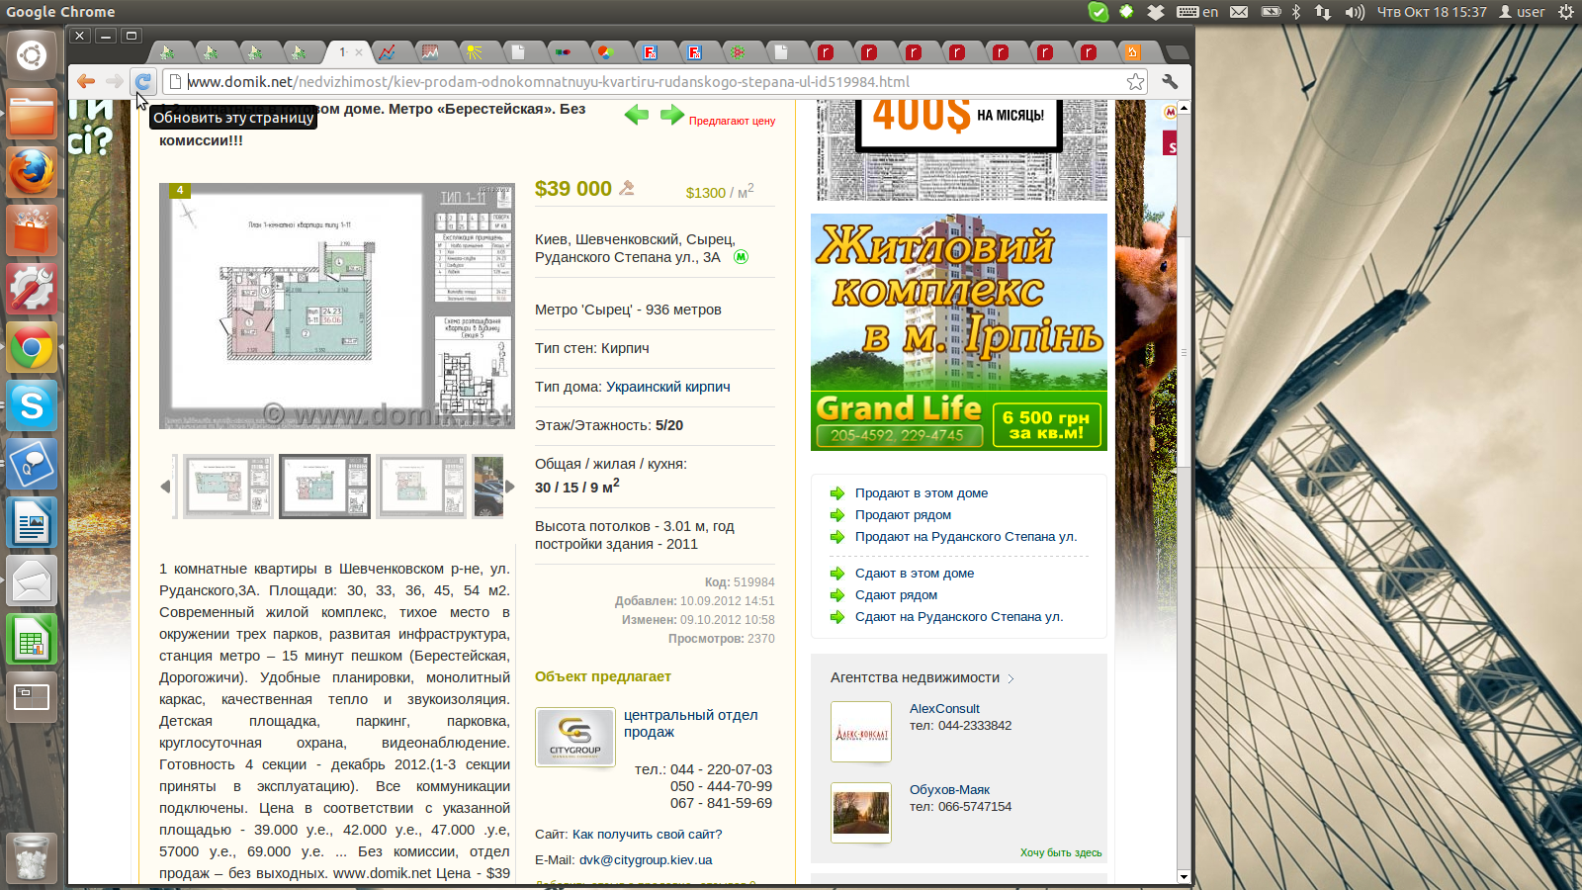Click the price edit icon beside $39 000
This screenshot has height=890, width=1582.
626,188
